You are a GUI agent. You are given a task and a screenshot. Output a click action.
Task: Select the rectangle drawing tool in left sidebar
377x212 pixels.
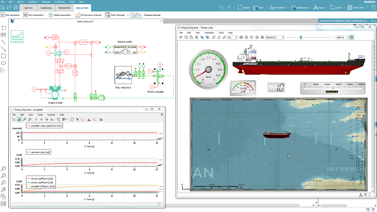coord(4,56)
